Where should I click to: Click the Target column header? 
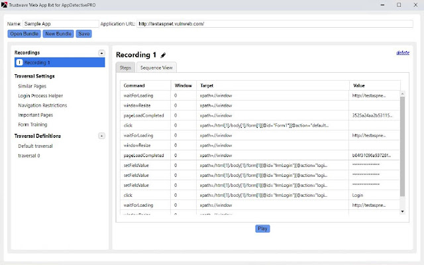coord(273,85)
